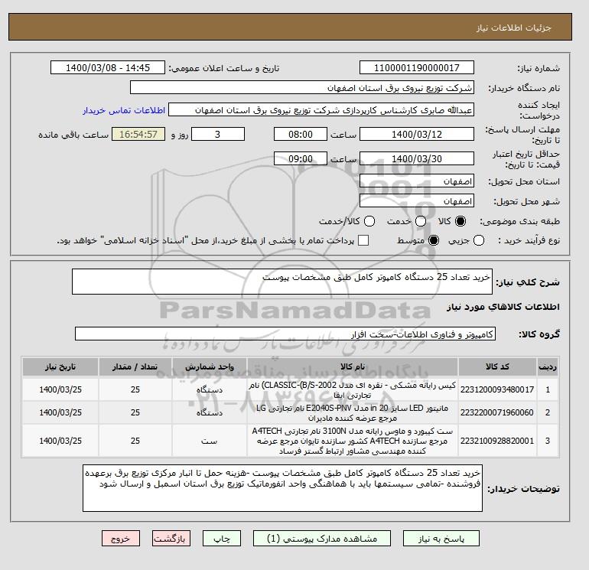Select the کالا radio button
The height and width of the screenshot is (570, 589).
coord(460,221)
